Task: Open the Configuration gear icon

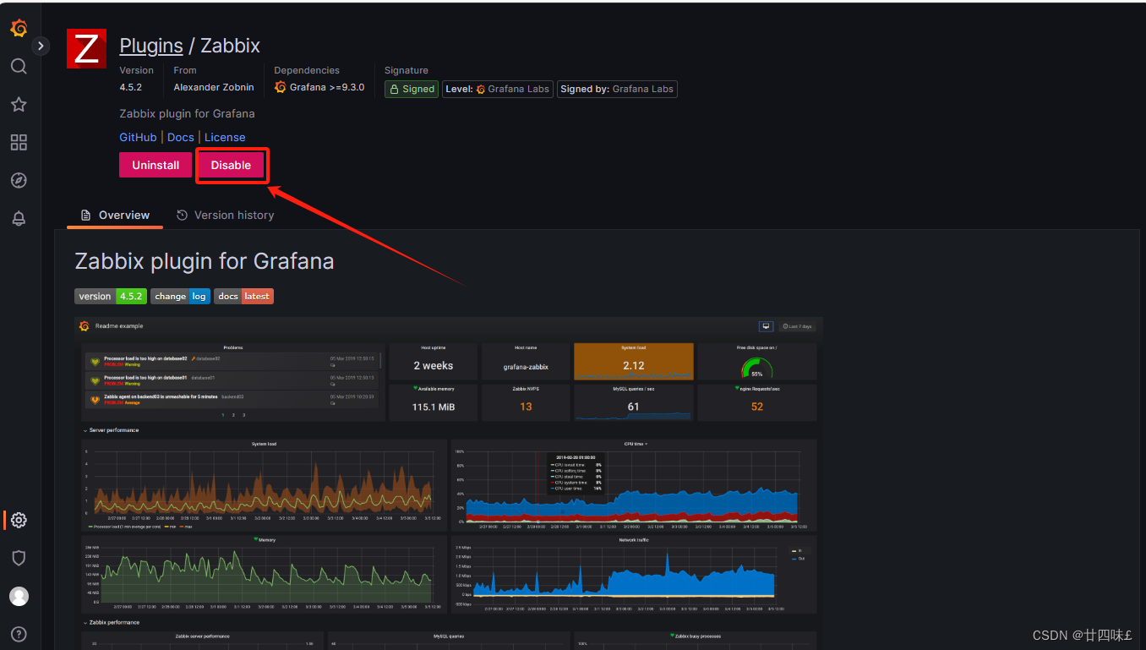Action: tap(19, 520)
